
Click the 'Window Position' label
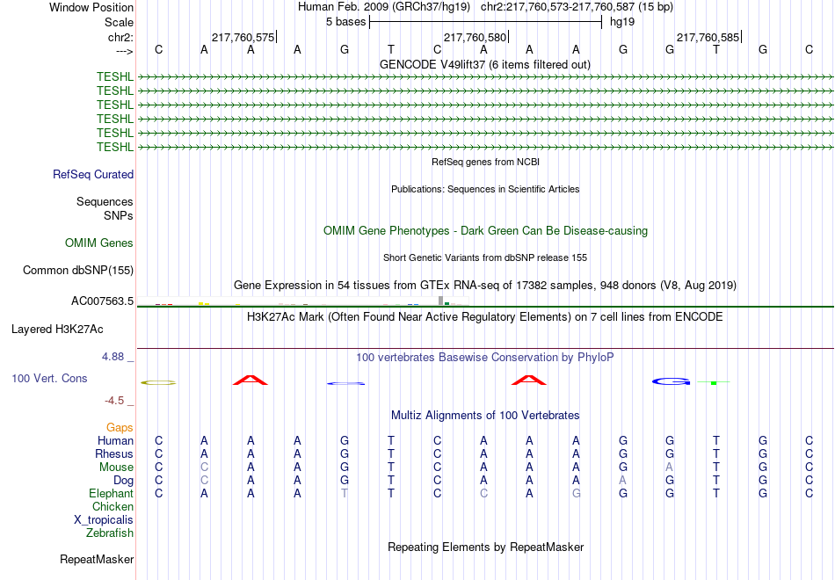coord(91,7)
